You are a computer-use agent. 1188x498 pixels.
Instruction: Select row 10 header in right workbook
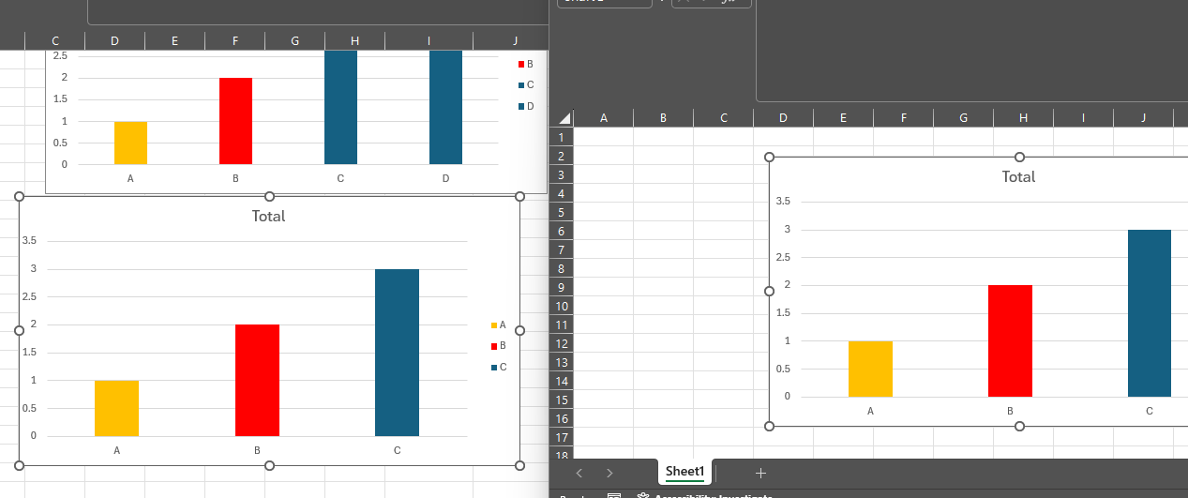click(562, 306)
